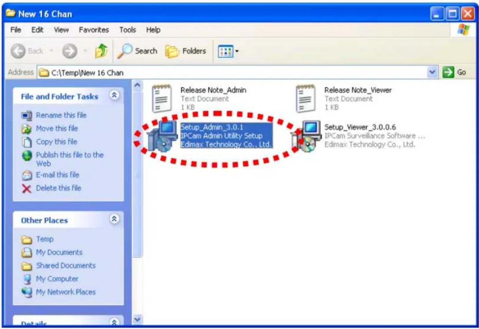479x329 pixels.
Task: Select Release Note_Admin notepad icon
Action: pos(162,99)
